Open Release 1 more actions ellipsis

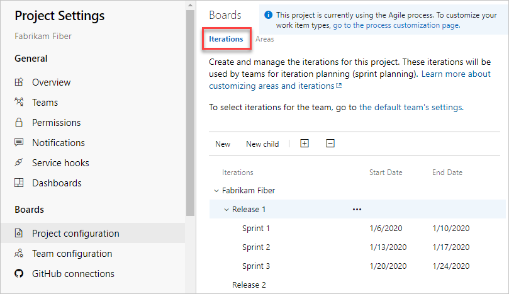(x=357, y=210)
